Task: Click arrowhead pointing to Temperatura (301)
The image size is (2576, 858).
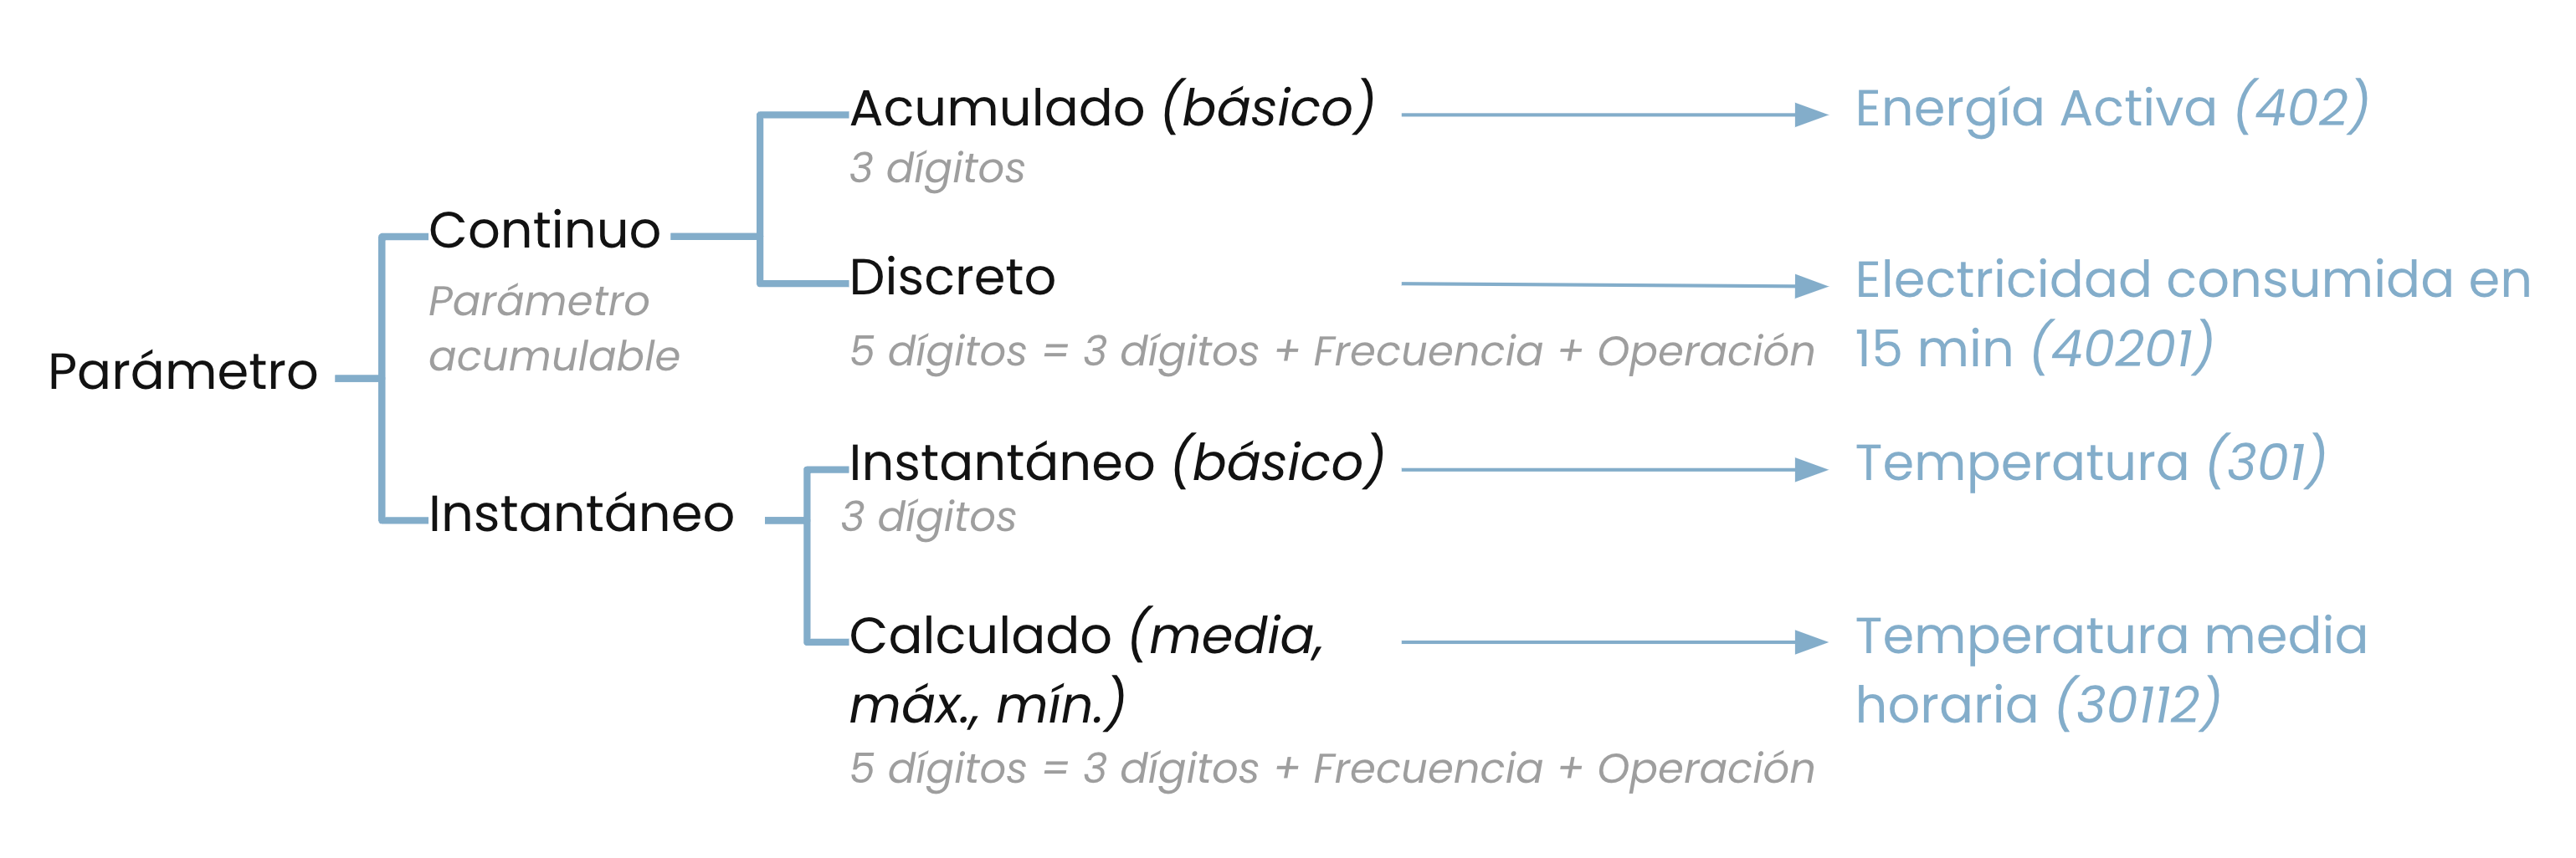Action: (1811, 469)
